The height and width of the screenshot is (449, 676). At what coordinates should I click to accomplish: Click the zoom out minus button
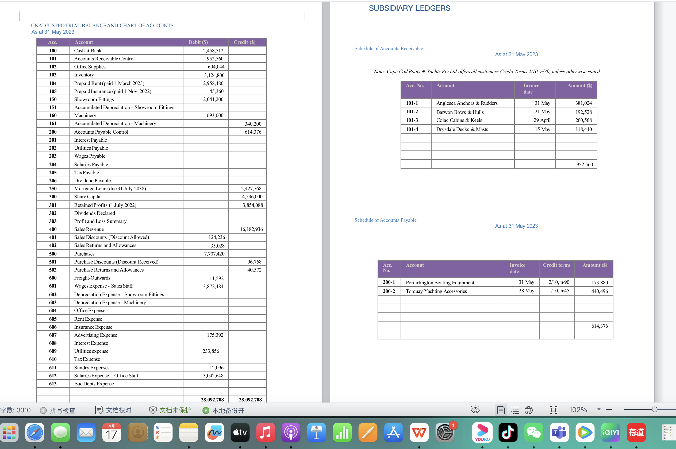point(609,409)
